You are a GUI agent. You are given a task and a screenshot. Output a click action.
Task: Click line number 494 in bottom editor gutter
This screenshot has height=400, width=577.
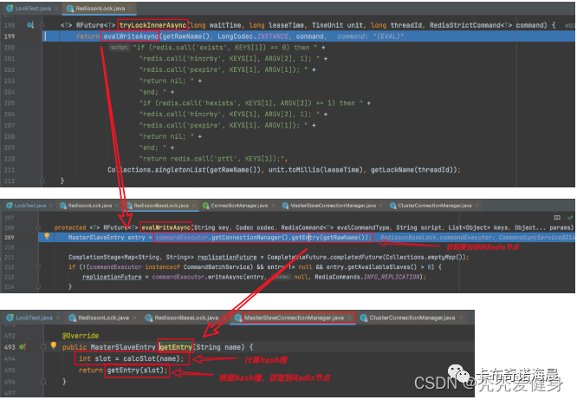(10, 358)
